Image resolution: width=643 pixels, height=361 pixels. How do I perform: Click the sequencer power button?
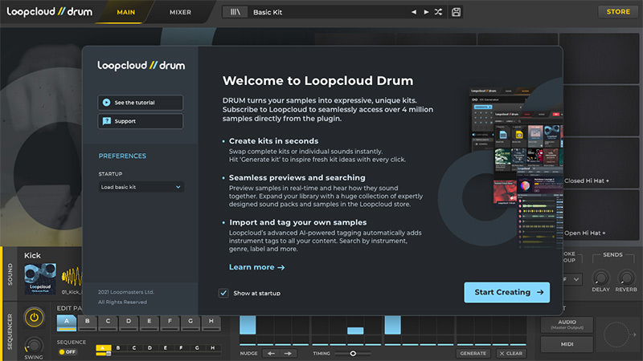[34, 318]
